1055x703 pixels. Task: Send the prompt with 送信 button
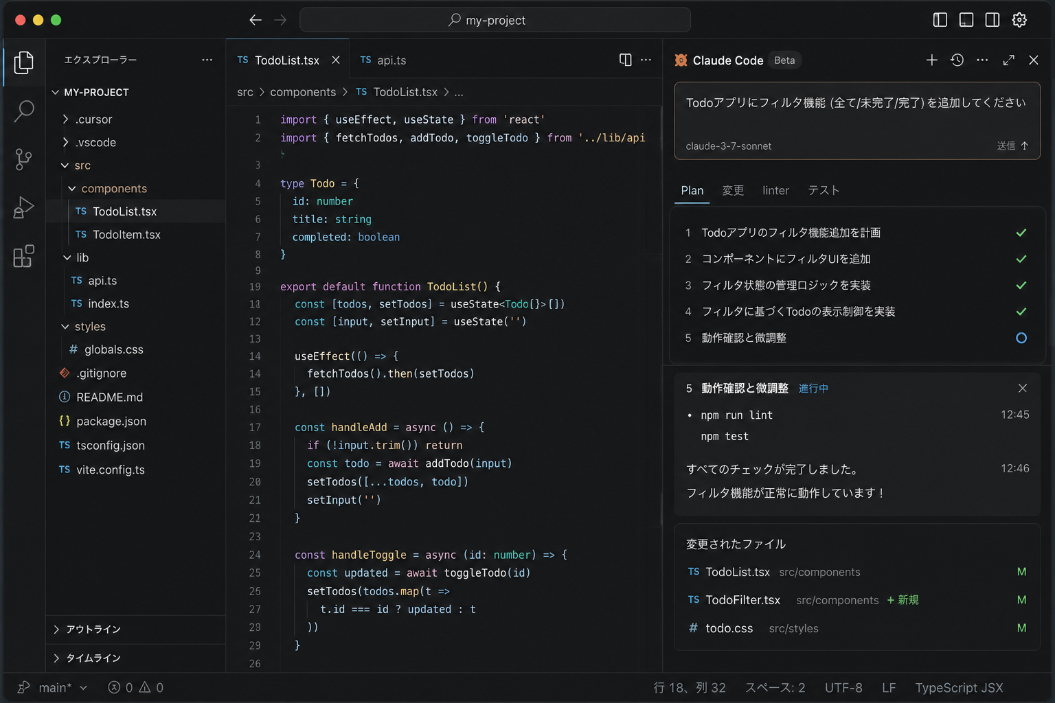1012,146
